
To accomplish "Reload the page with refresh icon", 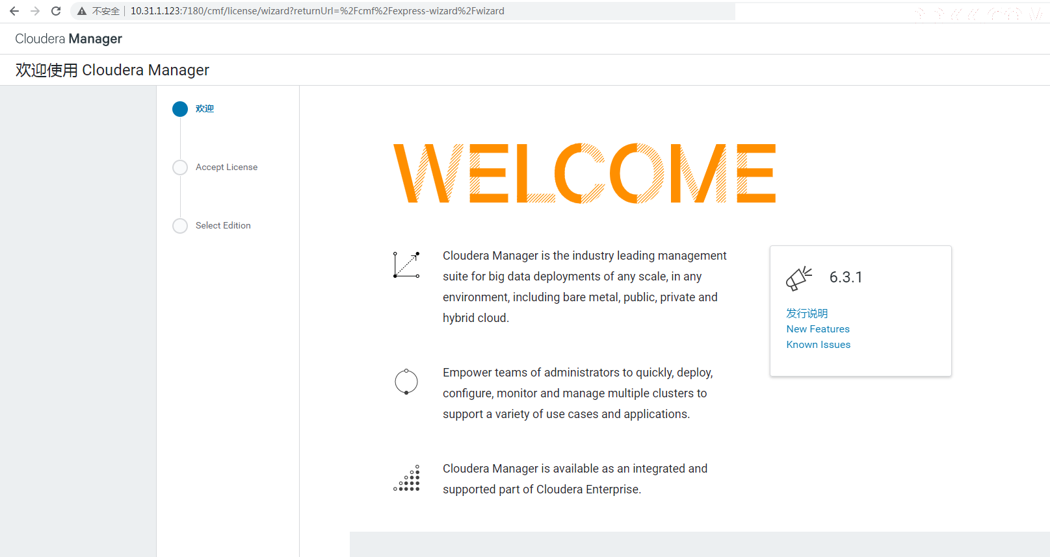I will point(56,11).
